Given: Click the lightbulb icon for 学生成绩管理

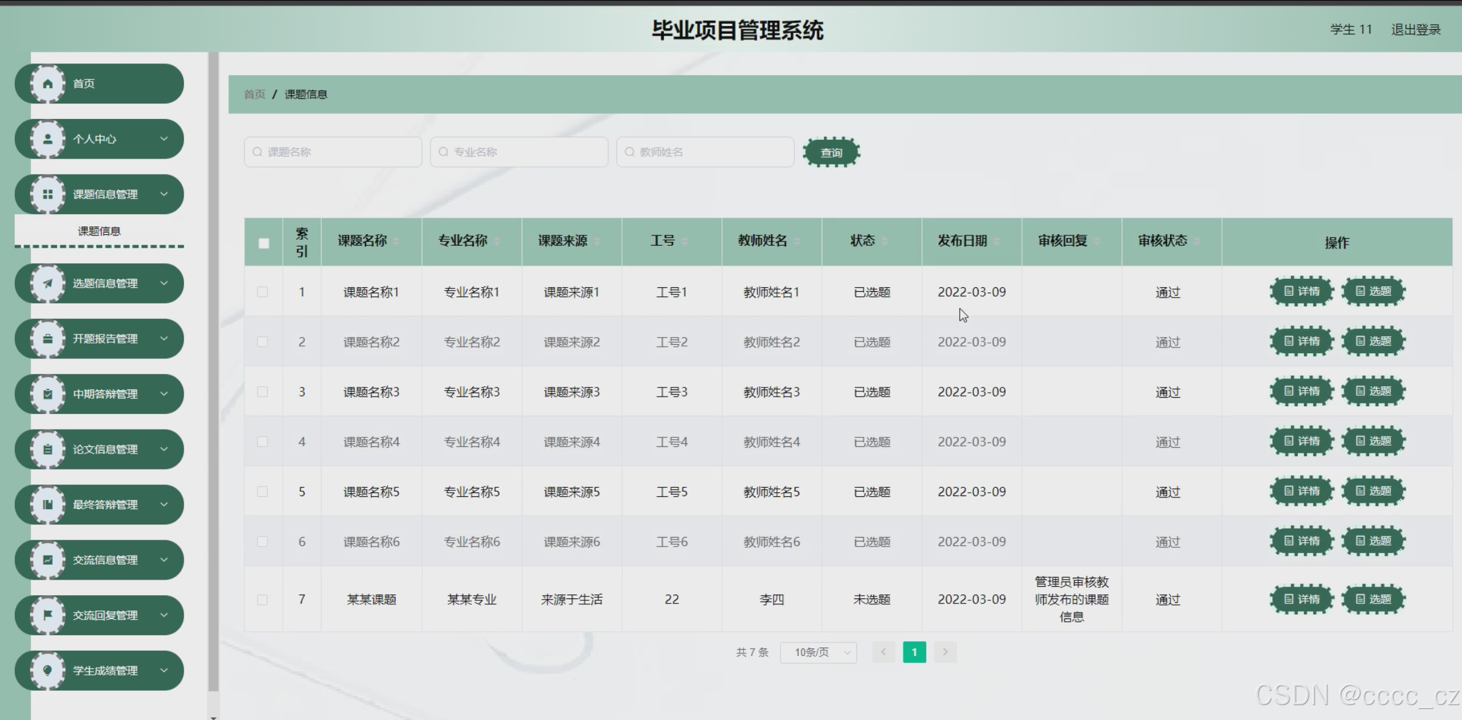Looking at the screenshot, I should (x=47, y=670).
